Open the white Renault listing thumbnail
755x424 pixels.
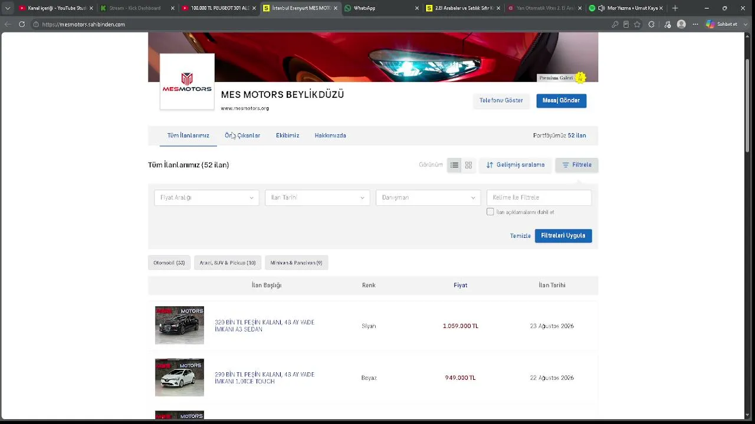[x=179, y=377]
